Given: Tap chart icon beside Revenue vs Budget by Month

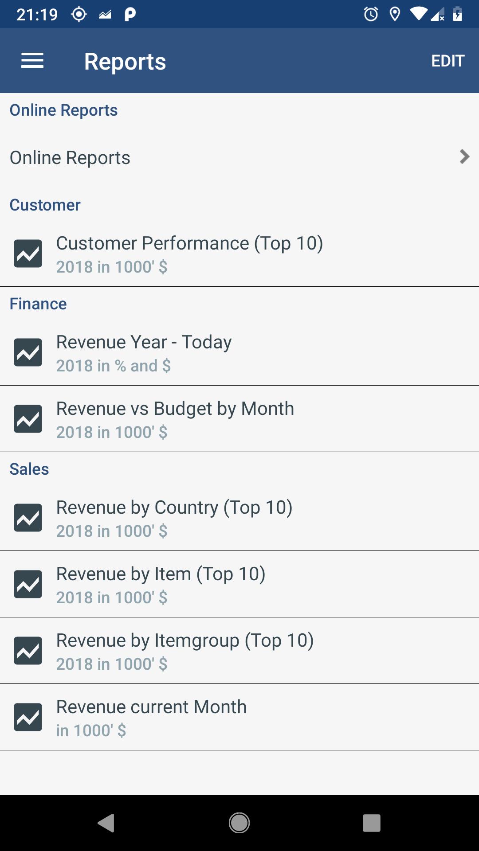Looking at the screenshot, I should point(28,419).
